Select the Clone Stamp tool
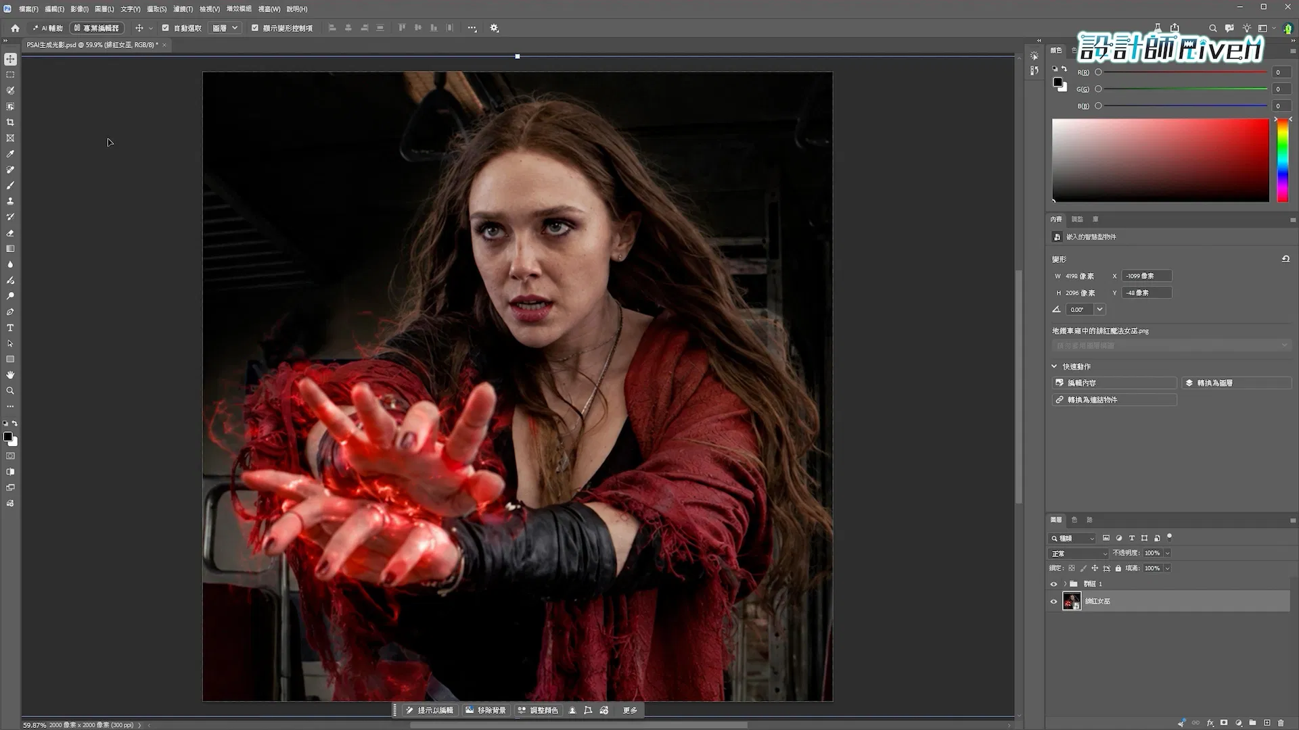Viewport: 1299px width, 730px height. pos(10,201)
